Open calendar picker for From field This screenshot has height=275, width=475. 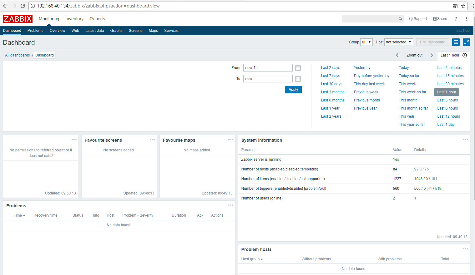(298, 68)
